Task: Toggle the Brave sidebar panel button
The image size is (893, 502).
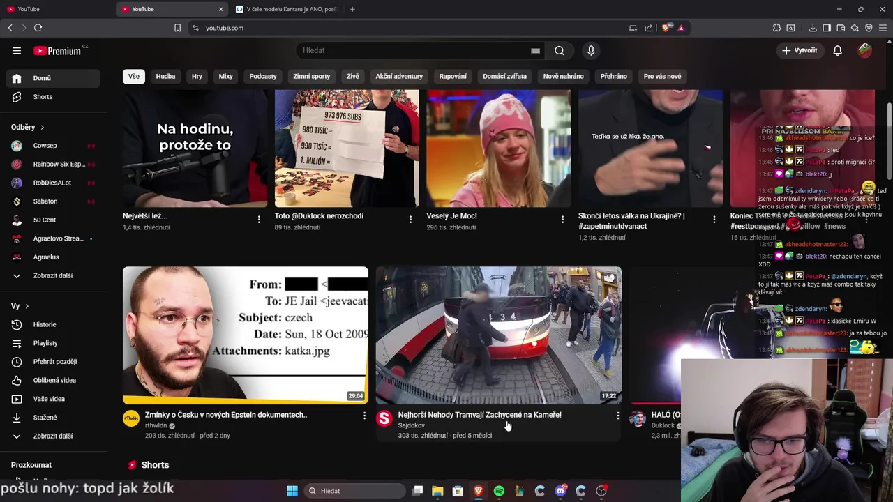Action: (x=827, y=28)
